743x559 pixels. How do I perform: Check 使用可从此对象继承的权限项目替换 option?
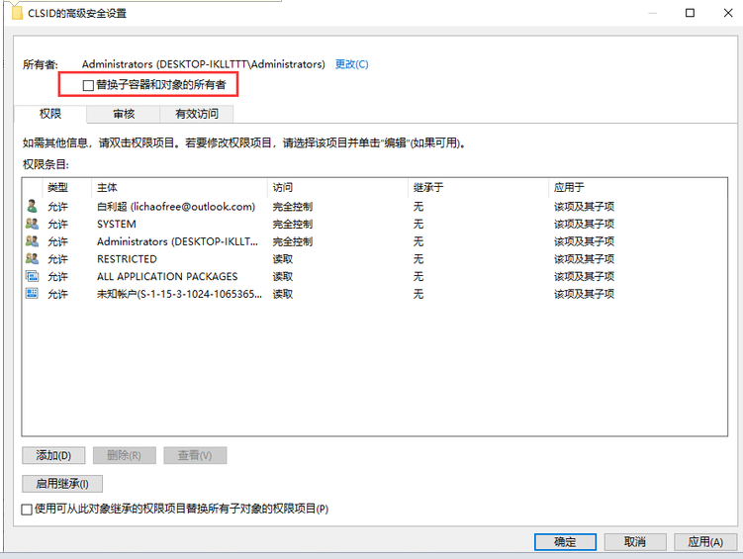coord(27,509)
